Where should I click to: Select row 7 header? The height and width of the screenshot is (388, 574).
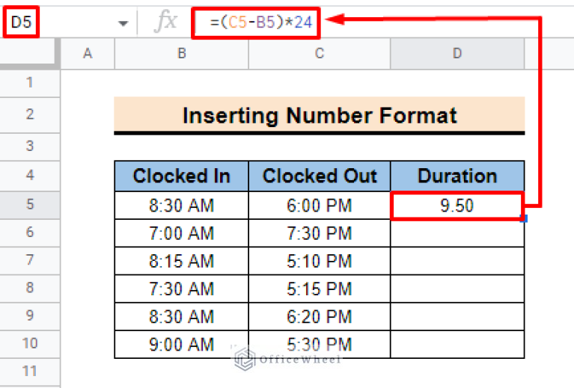pyautogui.click(x=30, y=261)
